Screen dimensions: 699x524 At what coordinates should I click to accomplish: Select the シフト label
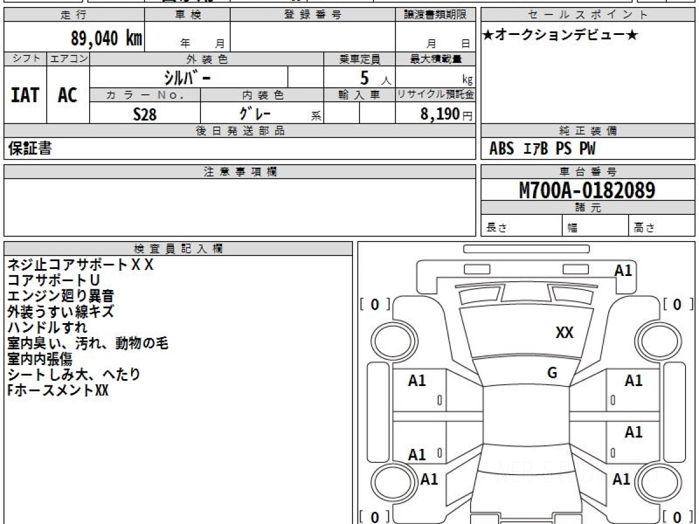pyautogui.click(x=25, y=59)
